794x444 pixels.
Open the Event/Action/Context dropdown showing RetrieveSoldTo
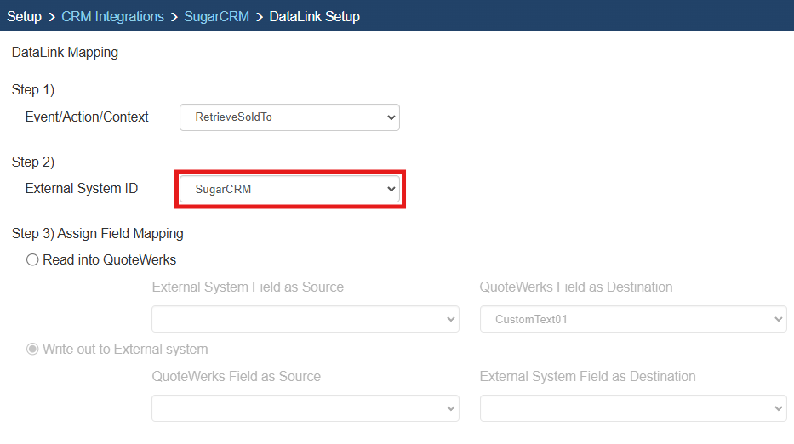coord(289,117)
